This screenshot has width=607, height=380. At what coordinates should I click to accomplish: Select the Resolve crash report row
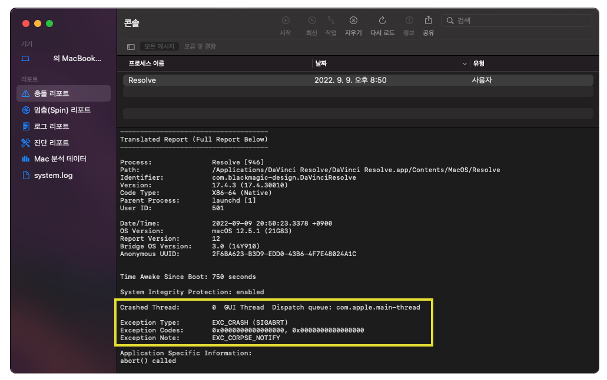click(358, 80)
